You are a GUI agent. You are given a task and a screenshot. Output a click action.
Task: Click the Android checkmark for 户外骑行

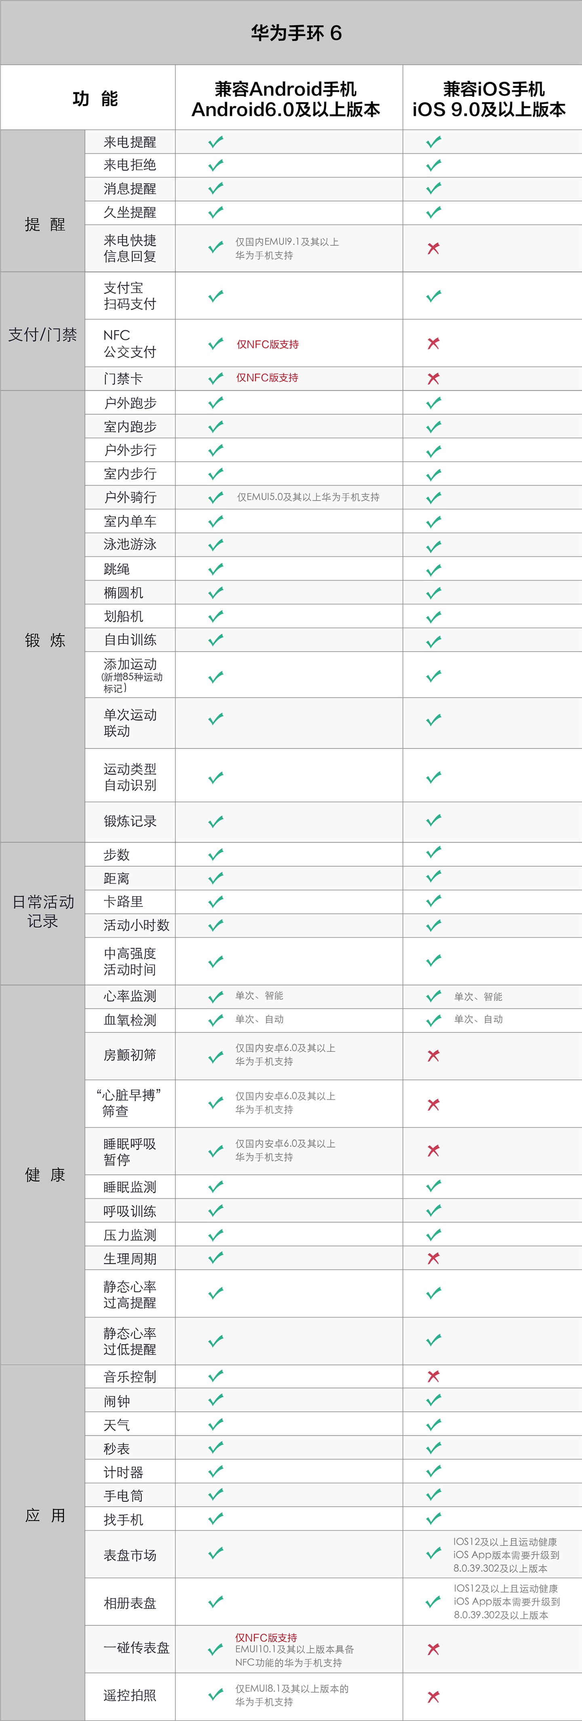pos(215,498)
